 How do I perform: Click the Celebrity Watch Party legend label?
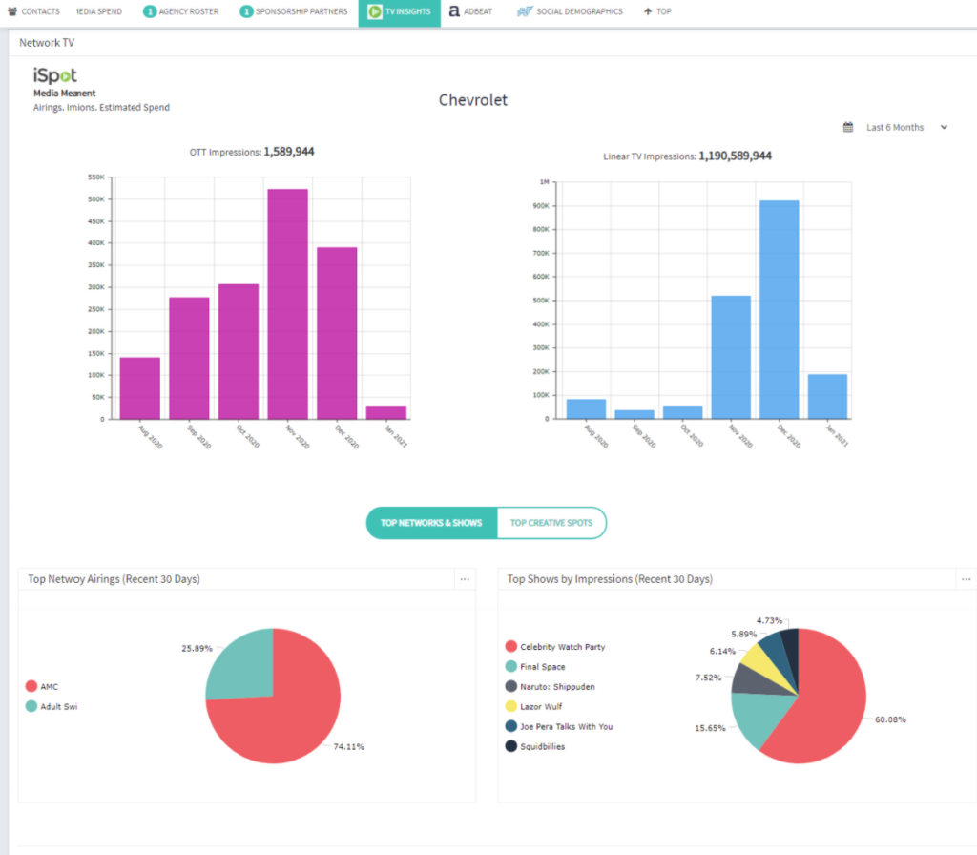coord(563,647)
